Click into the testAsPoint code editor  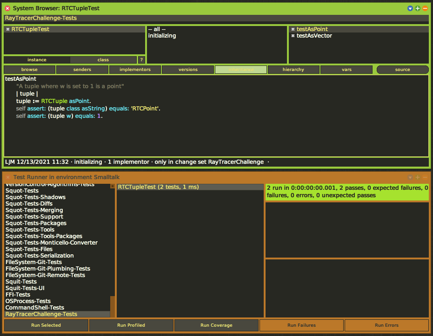pyautogui.click(x=216, y=116)
